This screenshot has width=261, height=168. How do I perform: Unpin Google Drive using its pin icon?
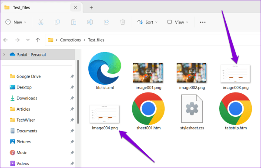(72, 76)
